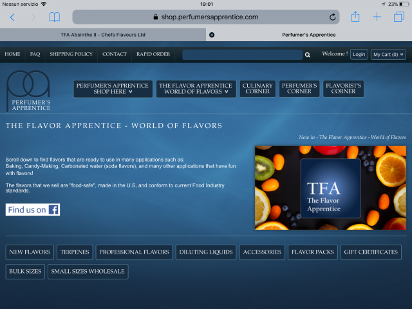Open NEW FLAVORS category

(30, 252)
